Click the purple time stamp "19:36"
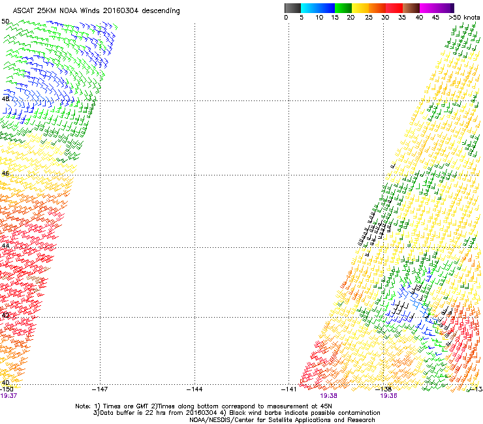 pyautogui.click(x=389, y=396)
